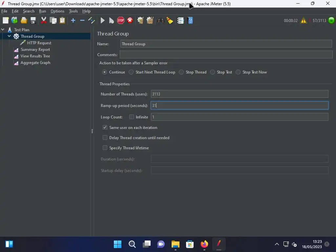Open the File menu
Screen dimensions: 336x252
(x=4, y=11)
